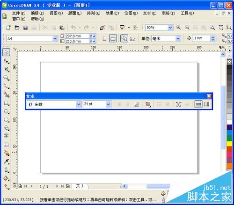Open the font name dropdown 宋体

(79, 104)
